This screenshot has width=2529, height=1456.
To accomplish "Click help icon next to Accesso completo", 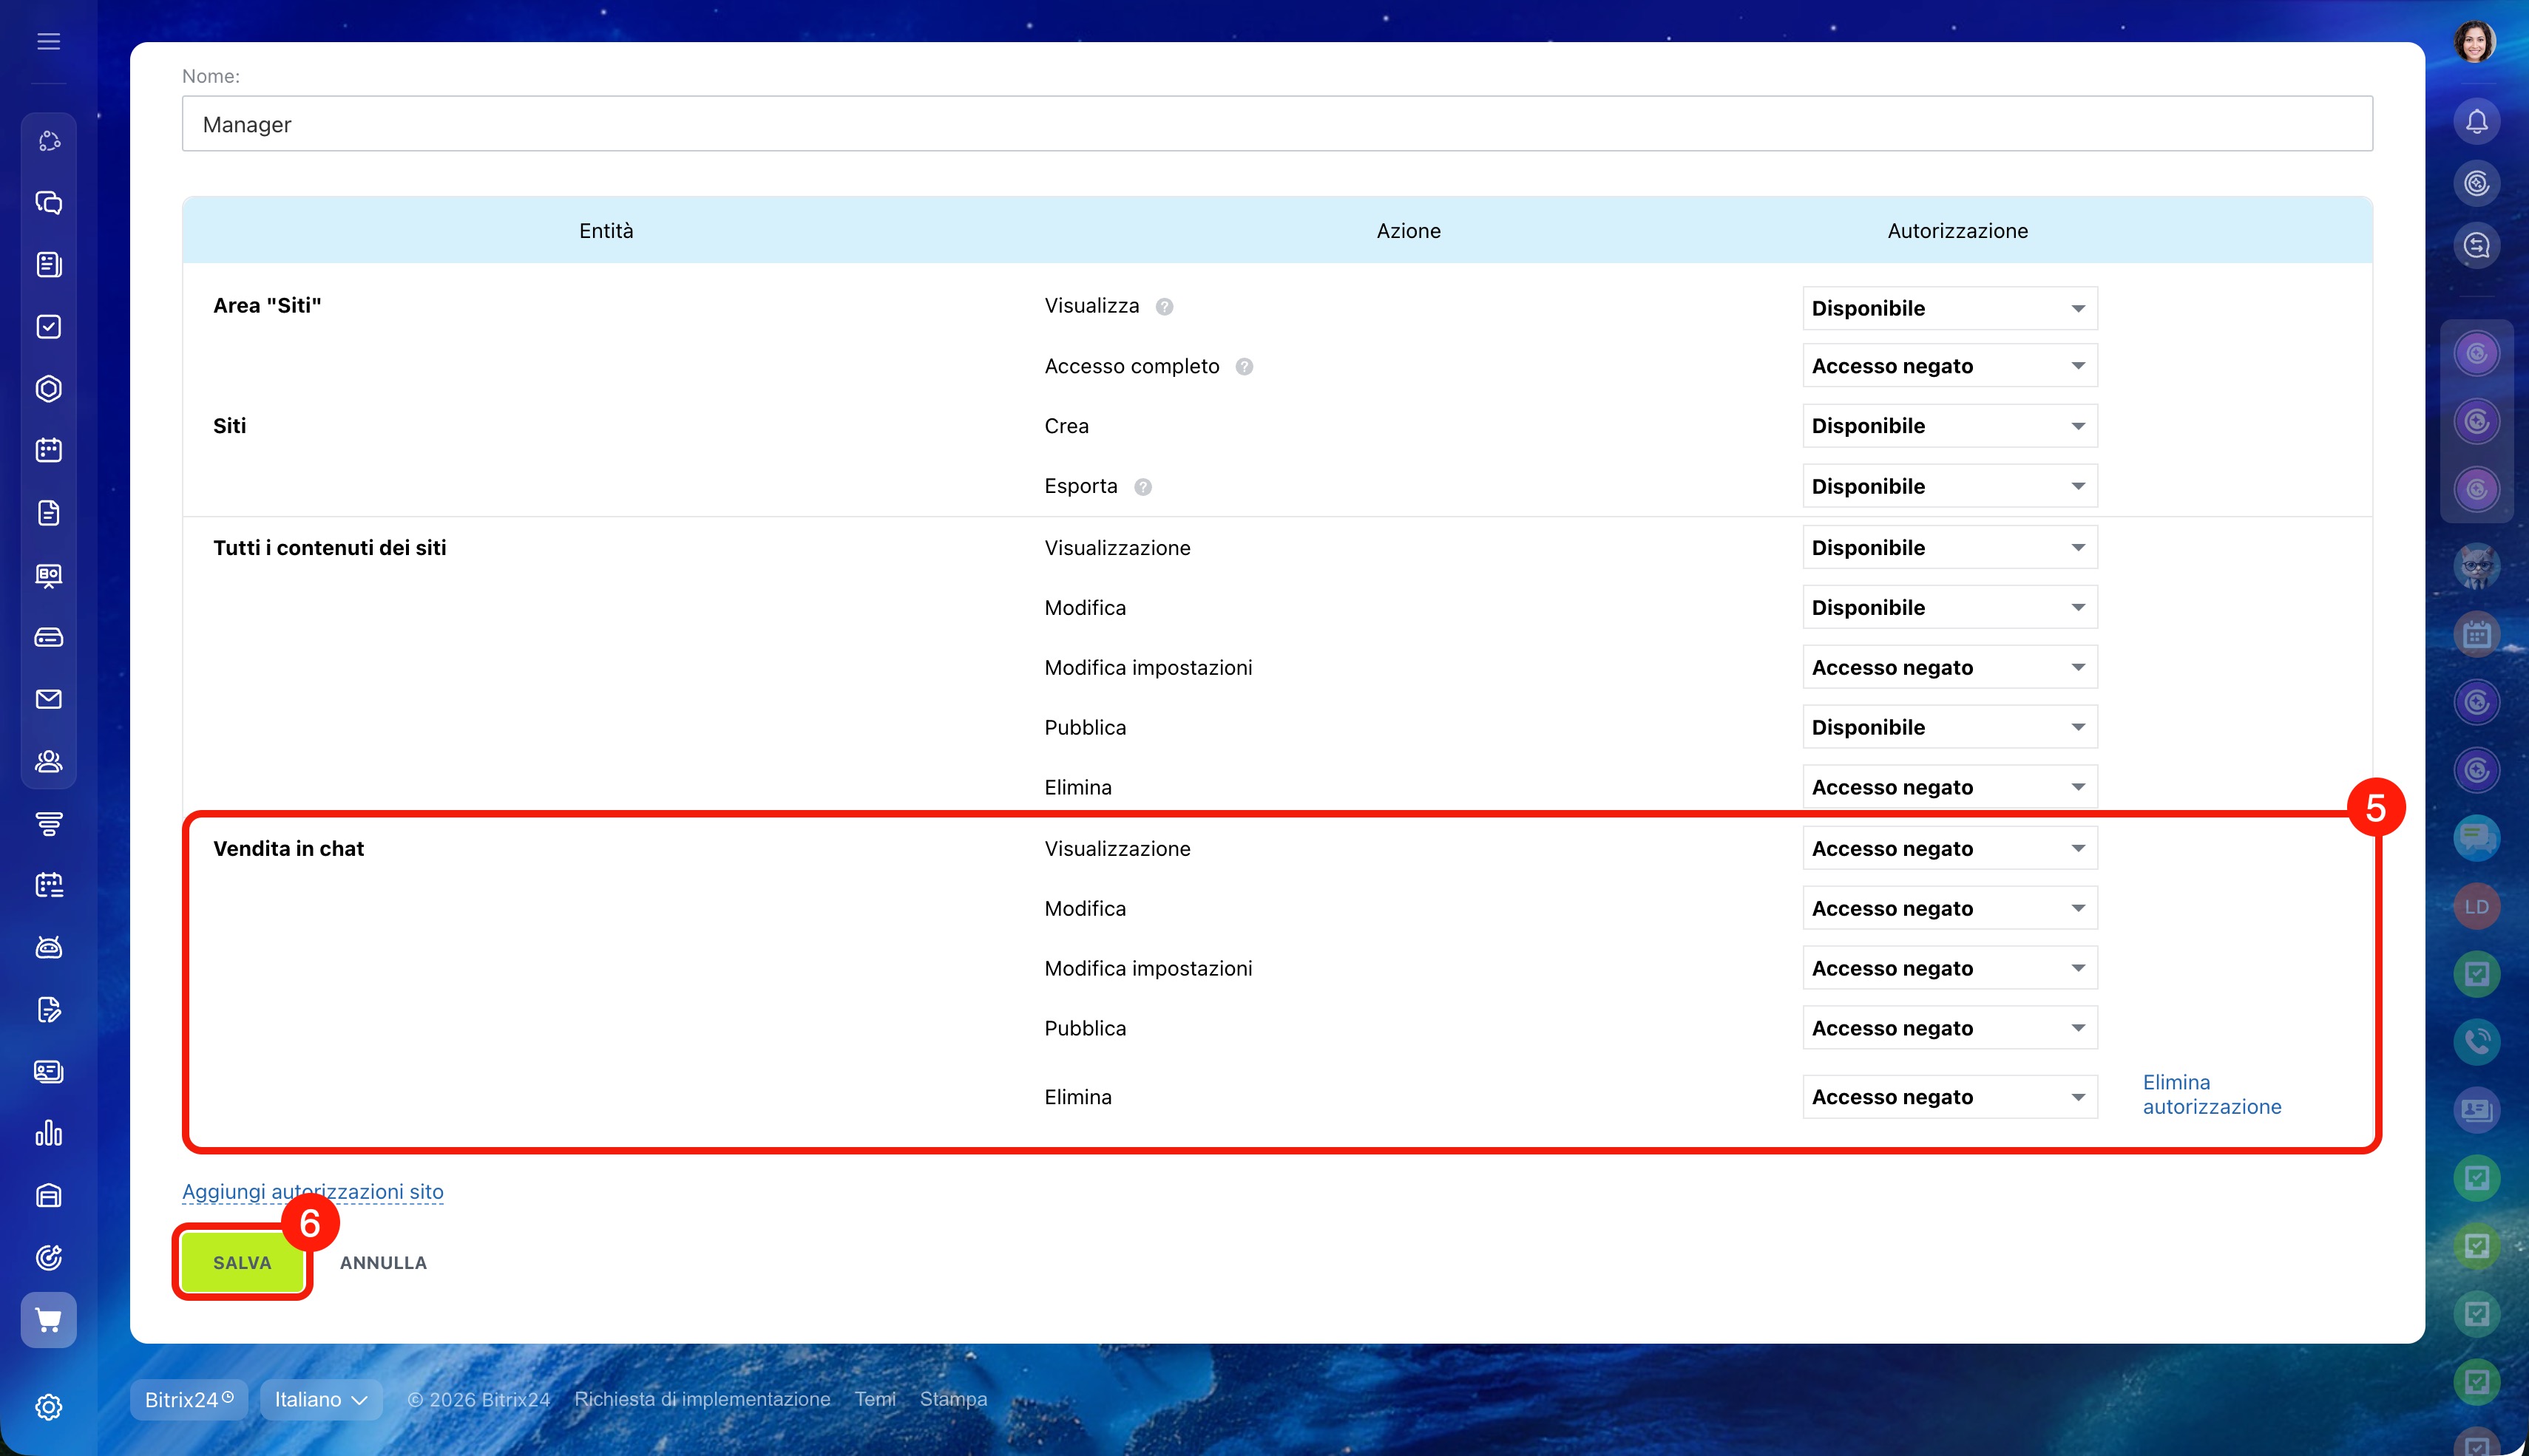I will tap(1244, 367).
